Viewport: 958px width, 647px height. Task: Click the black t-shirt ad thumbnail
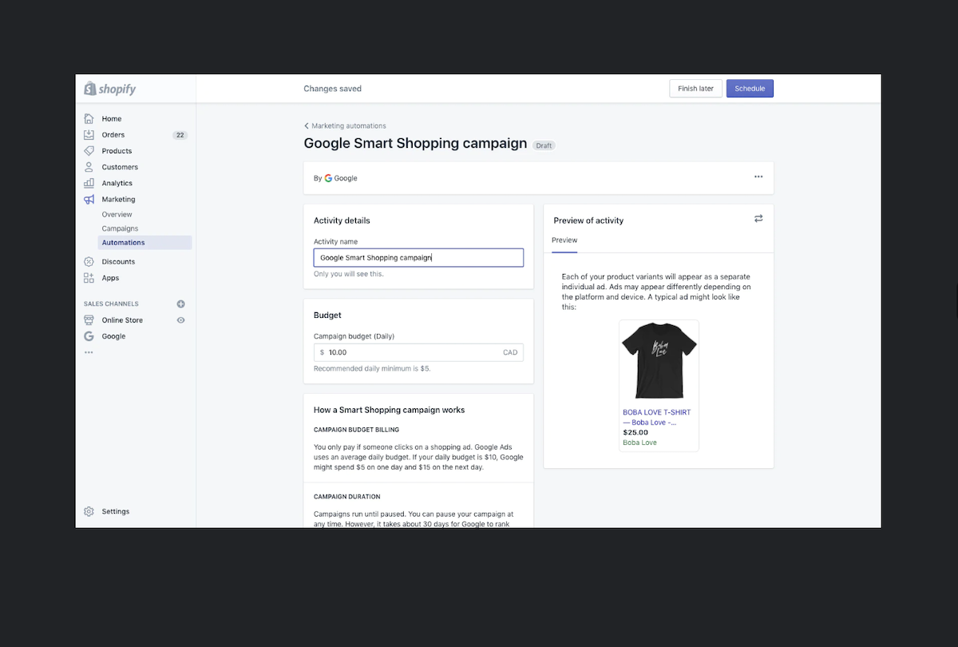click(x=659, y=361)
